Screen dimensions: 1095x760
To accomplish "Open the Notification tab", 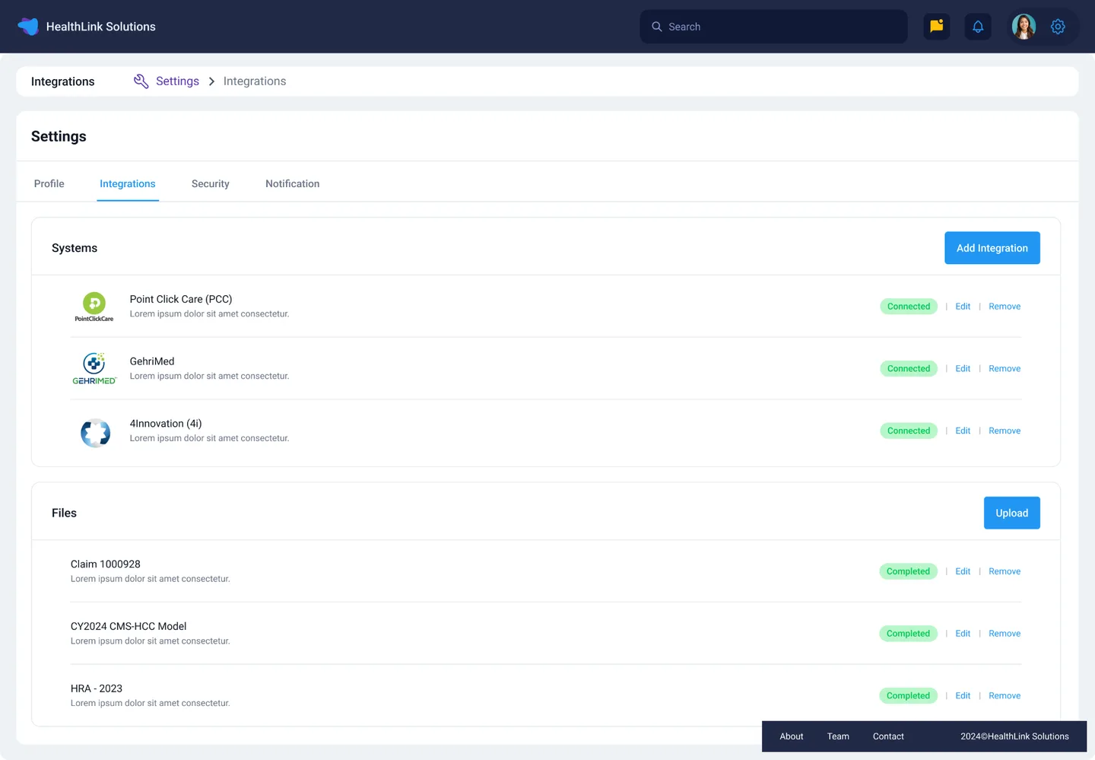I will pos(292,183).
